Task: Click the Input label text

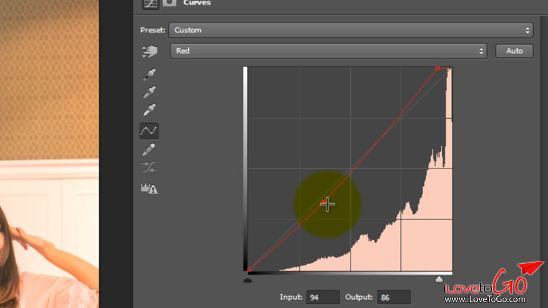Action: [x=291, y=297]
